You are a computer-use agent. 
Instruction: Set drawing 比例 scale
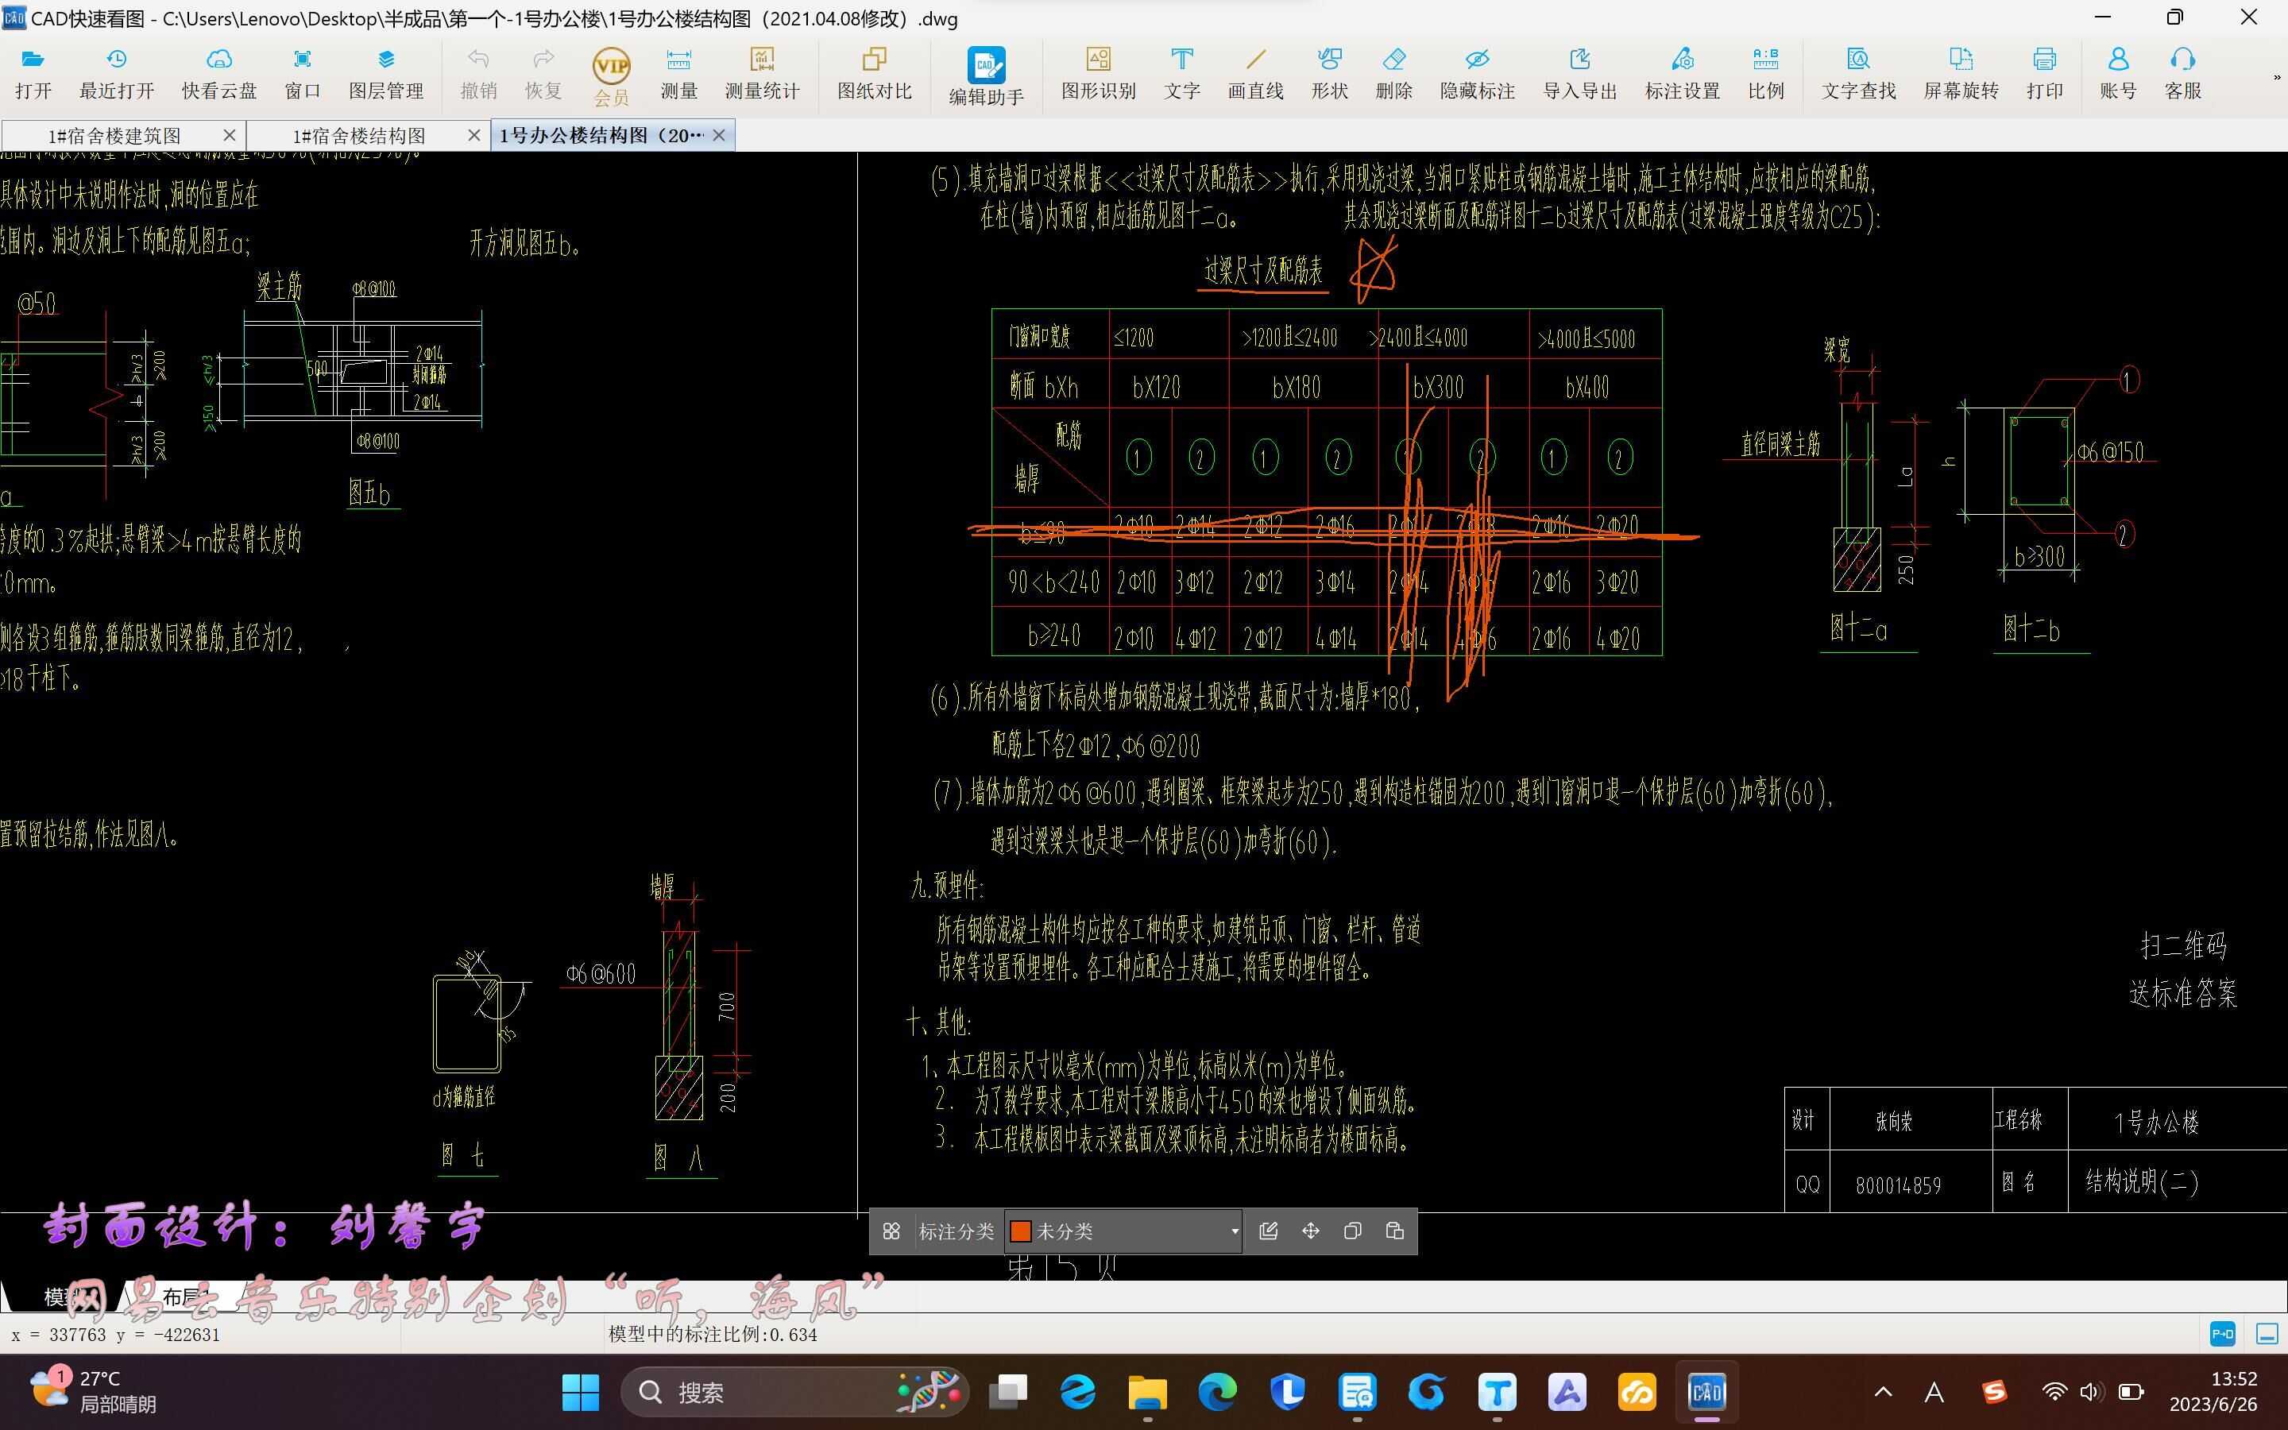[1765, 74]
